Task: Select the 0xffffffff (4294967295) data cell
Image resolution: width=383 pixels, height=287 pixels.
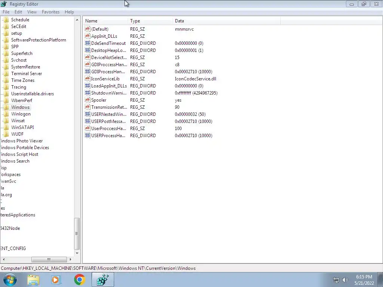Action: pyautogui.click(x=196, y=93)
